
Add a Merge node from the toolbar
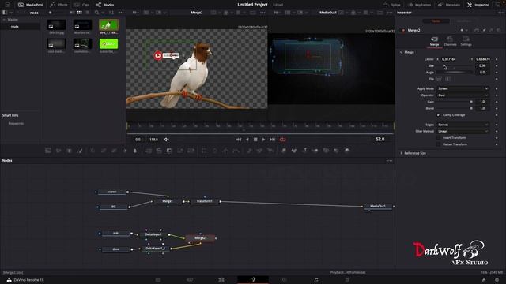(149, 151)
